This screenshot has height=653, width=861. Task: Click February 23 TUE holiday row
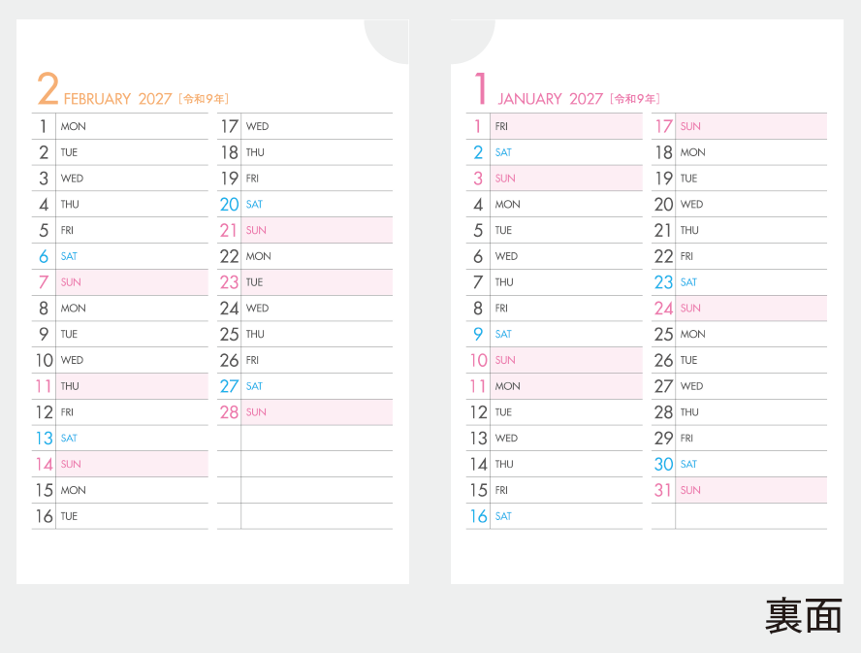pyautogui.click(x=304, y=282)
